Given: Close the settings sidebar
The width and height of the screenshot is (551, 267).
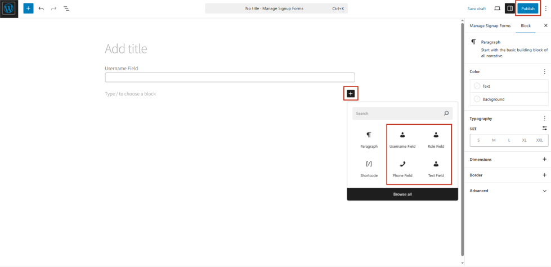Looking at the screenshot, I should (x=545, y=26).
